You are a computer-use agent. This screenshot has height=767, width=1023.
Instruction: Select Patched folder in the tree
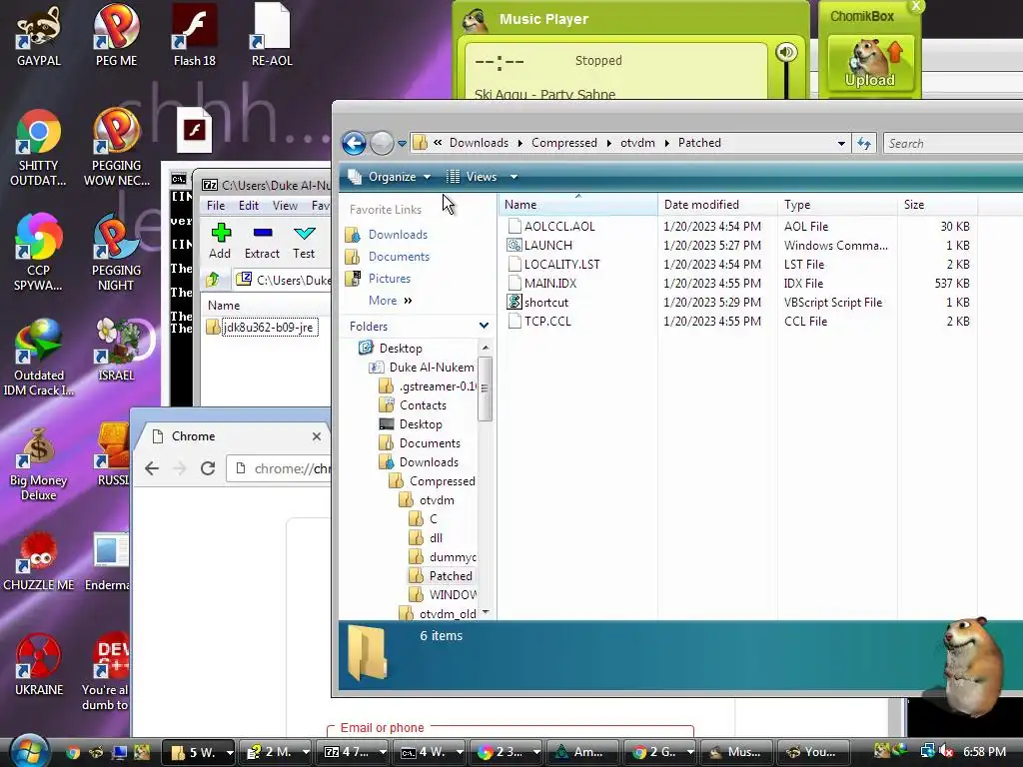click(451, 576)
